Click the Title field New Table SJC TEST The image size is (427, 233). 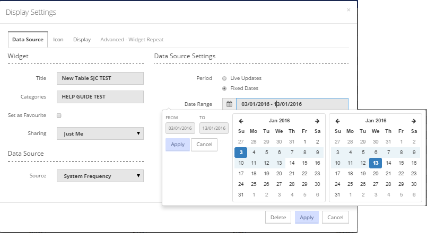coord(100,78)
